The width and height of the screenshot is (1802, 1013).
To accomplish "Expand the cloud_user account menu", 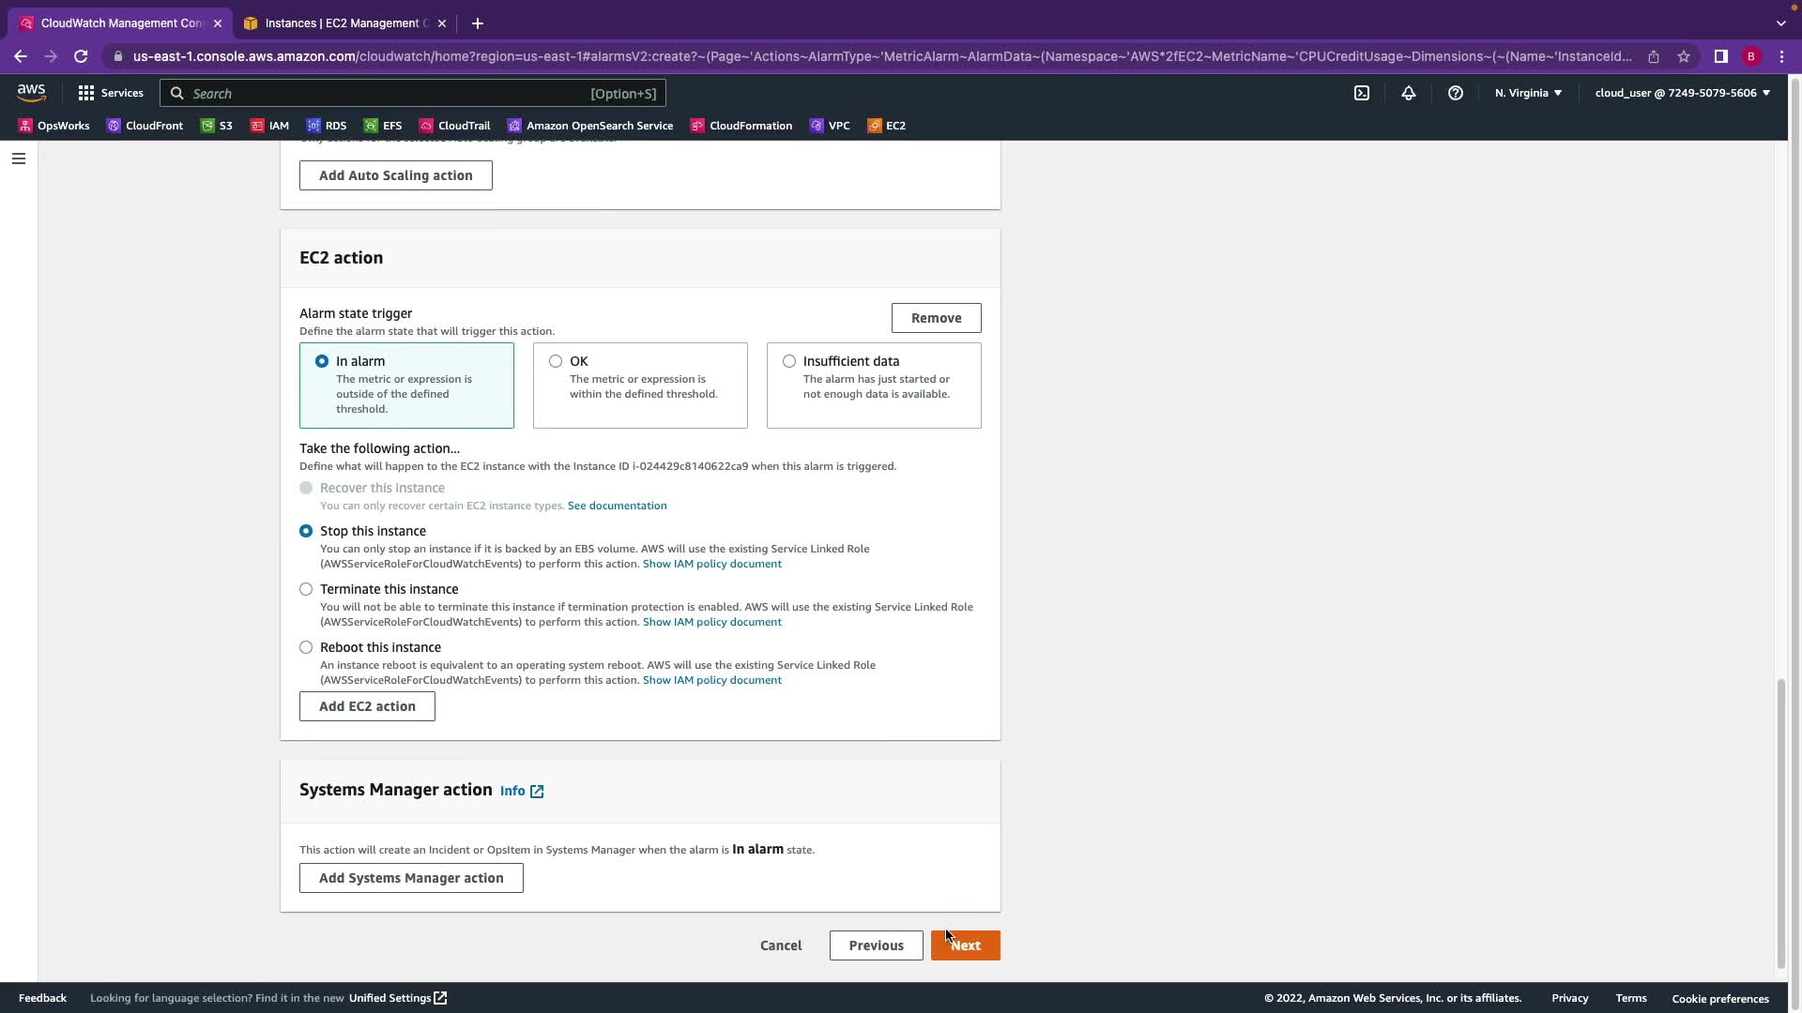I will pyautogui.click(x=1682, y=93).
